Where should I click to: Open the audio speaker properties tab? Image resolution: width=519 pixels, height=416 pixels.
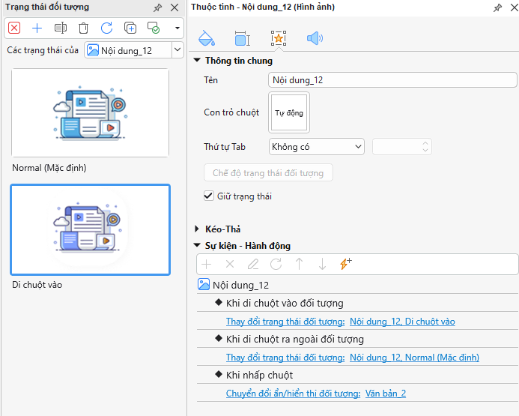(x=315, y=38)
